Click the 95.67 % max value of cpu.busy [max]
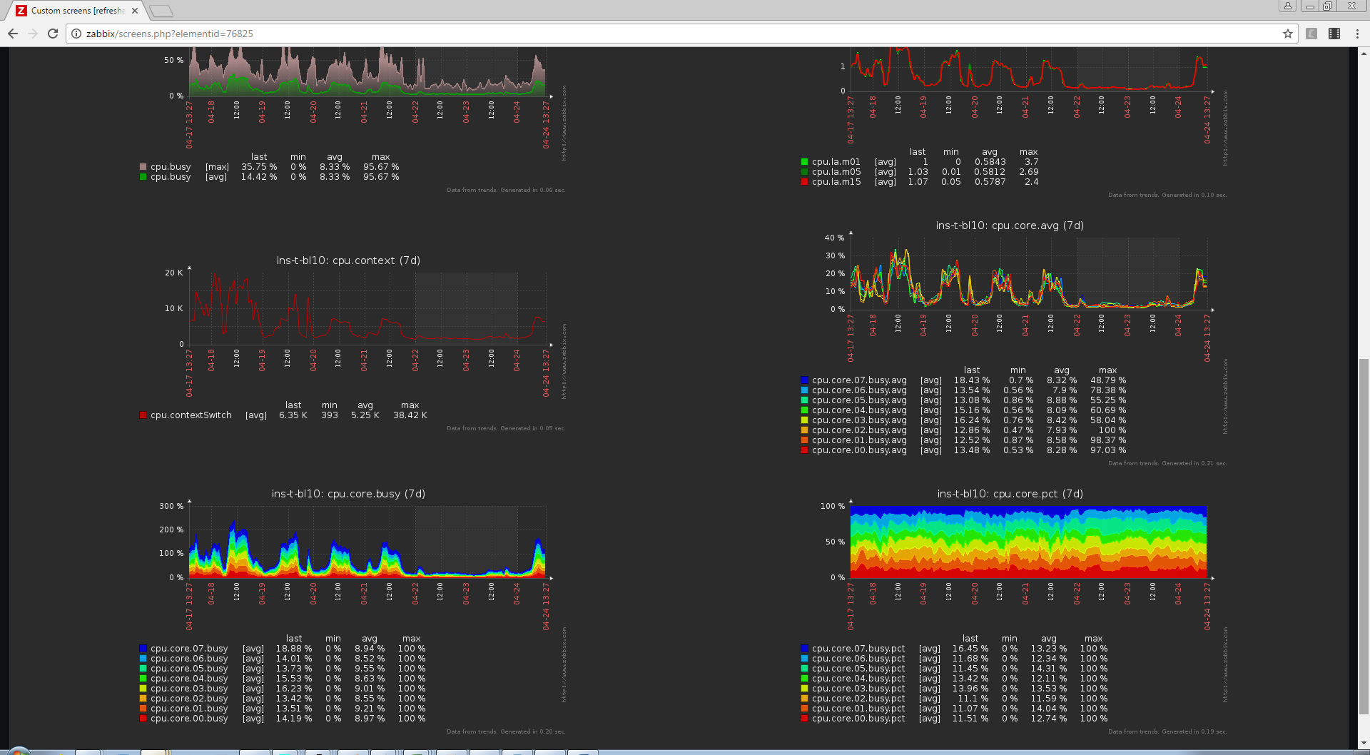This screenshot has height=755, width=1370. 381,167
